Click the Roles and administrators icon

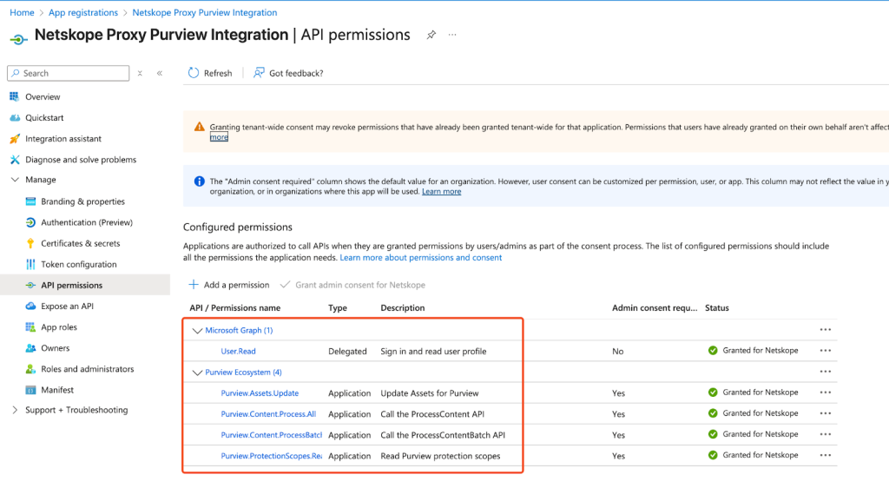30,369
